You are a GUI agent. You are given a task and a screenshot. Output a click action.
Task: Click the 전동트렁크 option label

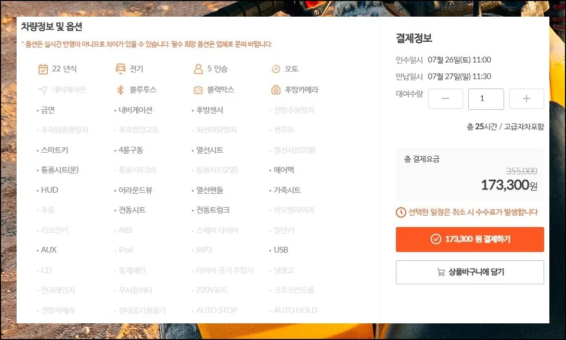(213, 210)
